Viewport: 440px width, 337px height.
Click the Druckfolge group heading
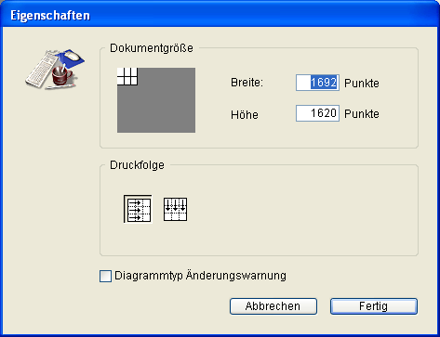pos(137,165)
